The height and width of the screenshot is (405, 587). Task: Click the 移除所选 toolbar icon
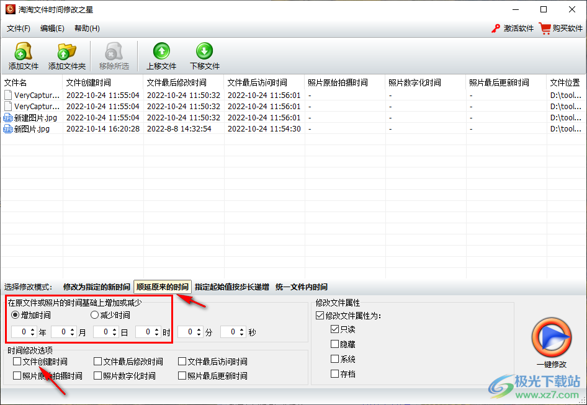coord(114,51)
